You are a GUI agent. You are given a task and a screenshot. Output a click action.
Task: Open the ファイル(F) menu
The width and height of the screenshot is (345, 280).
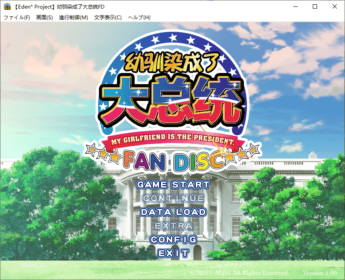click(17, 17)
